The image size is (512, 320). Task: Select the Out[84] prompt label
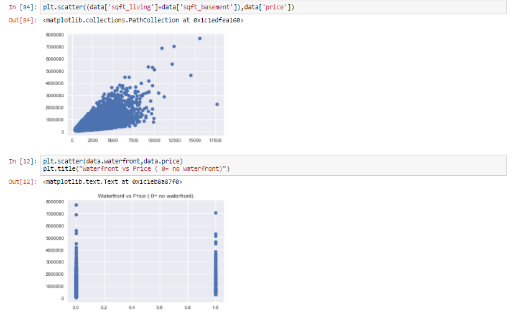coord(23,21)
